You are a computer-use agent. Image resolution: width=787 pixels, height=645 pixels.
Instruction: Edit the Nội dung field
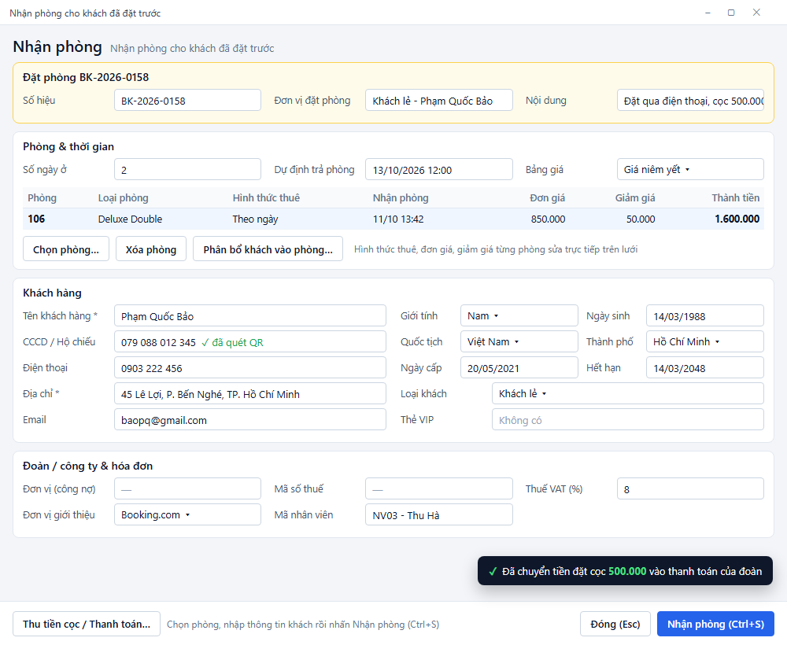(690, 101)
